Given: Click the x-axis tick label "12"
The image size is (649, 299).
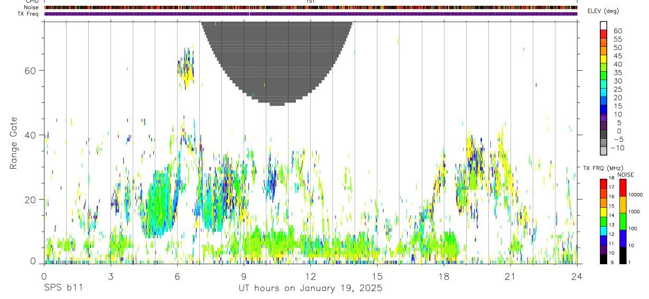Looking at the screenshot, I should coord(310,276).
